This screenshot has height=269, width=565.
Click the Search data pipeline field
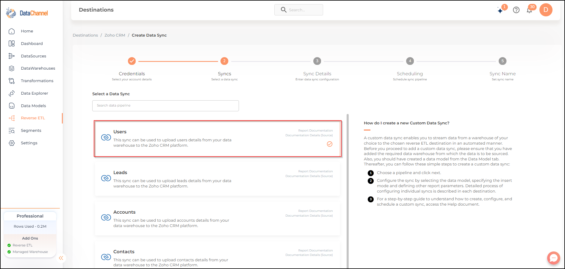(x=165, y=106)
